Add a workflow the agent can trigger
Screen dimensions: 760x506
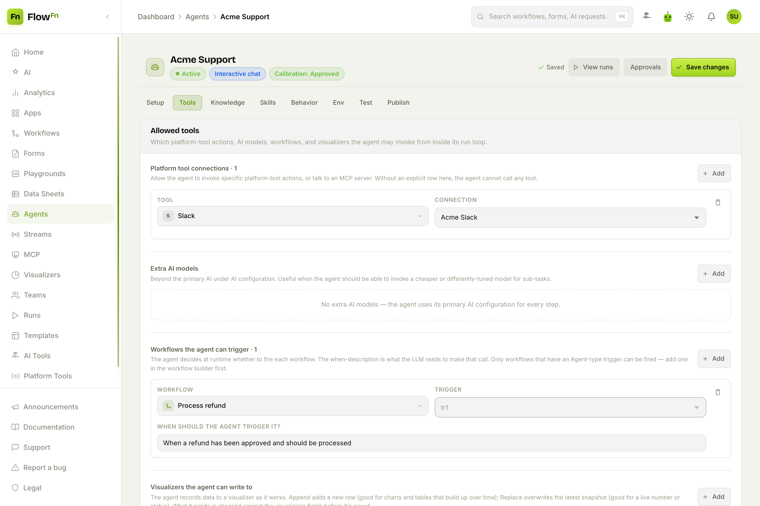(x=714, y=359)
